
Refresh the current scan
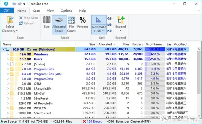[x=27, y=23]
